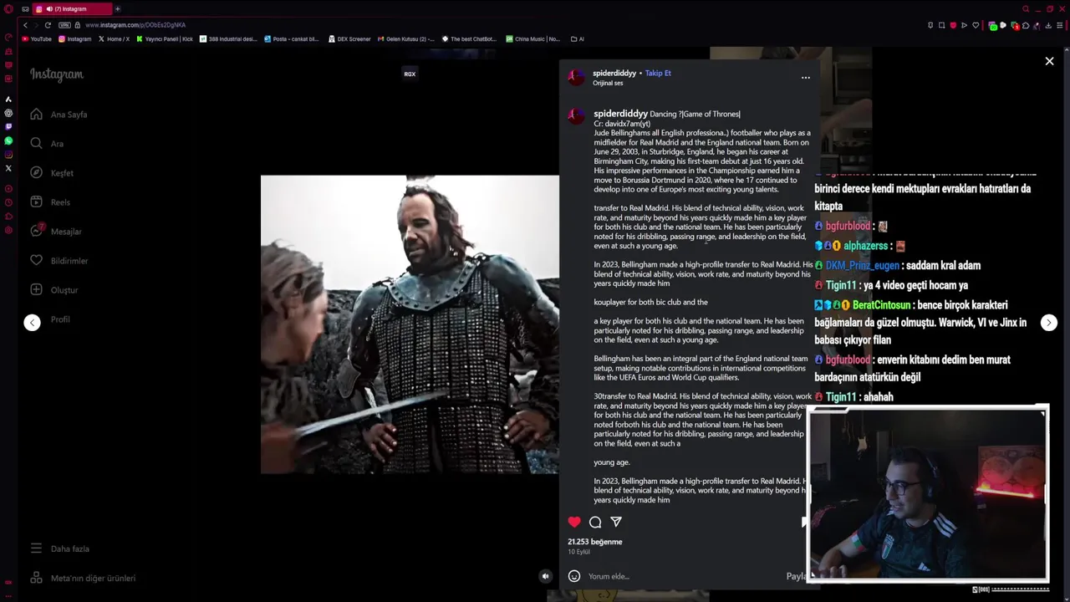This screenshot has height=602, width=1070.
Task: Open Opera sidebar settings gear
Action: 8,231
